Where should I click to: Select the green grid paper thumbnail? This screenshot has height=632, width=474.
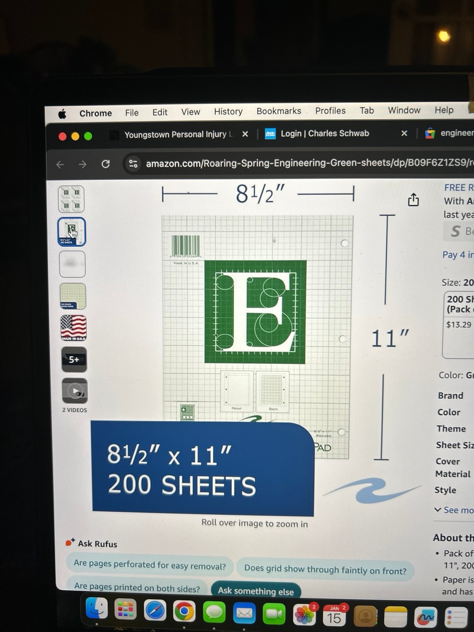click(73, 296)
